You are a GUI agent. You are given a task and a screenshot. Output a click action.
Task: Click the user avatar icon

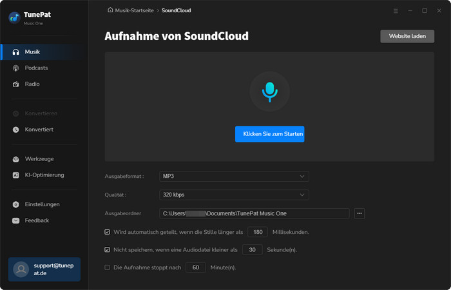click(21, 269)
